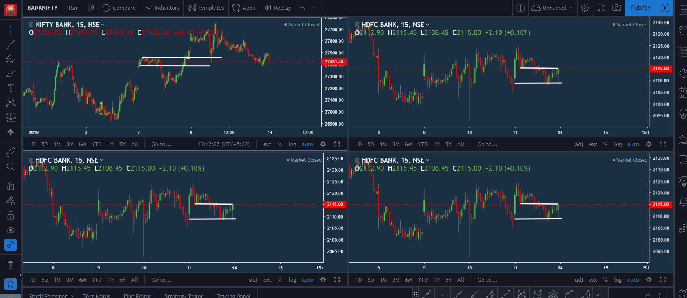Viewport: 687px width, 298px height.
Task: Click Go to… on NIFTY BANK chart
Action: tap(161, 144)
